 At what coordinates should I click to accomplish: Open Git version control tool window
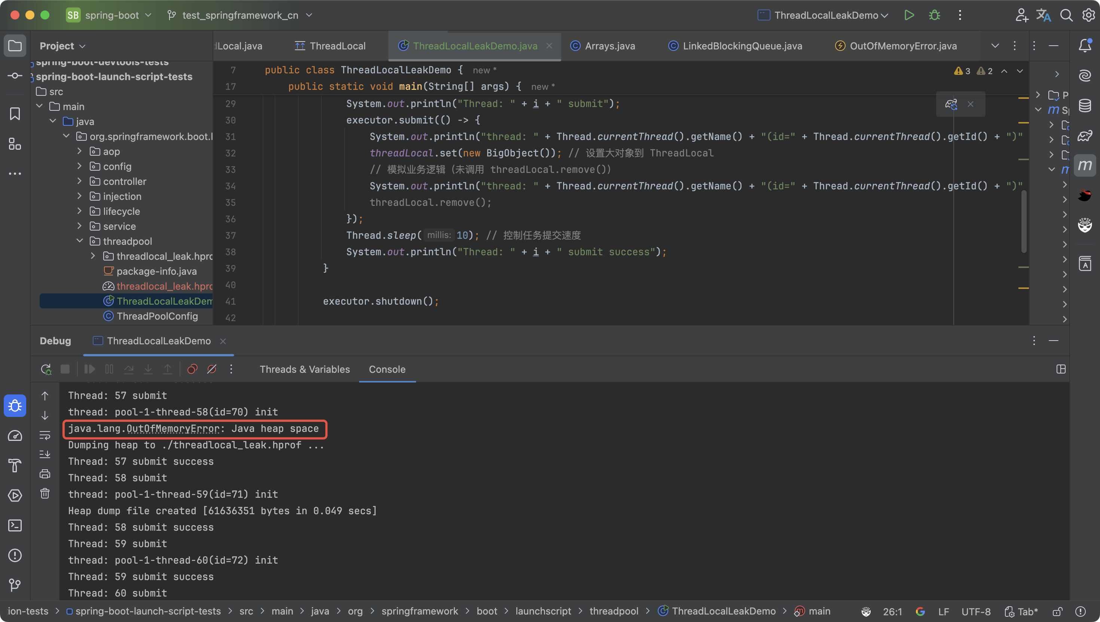(15, 585)
